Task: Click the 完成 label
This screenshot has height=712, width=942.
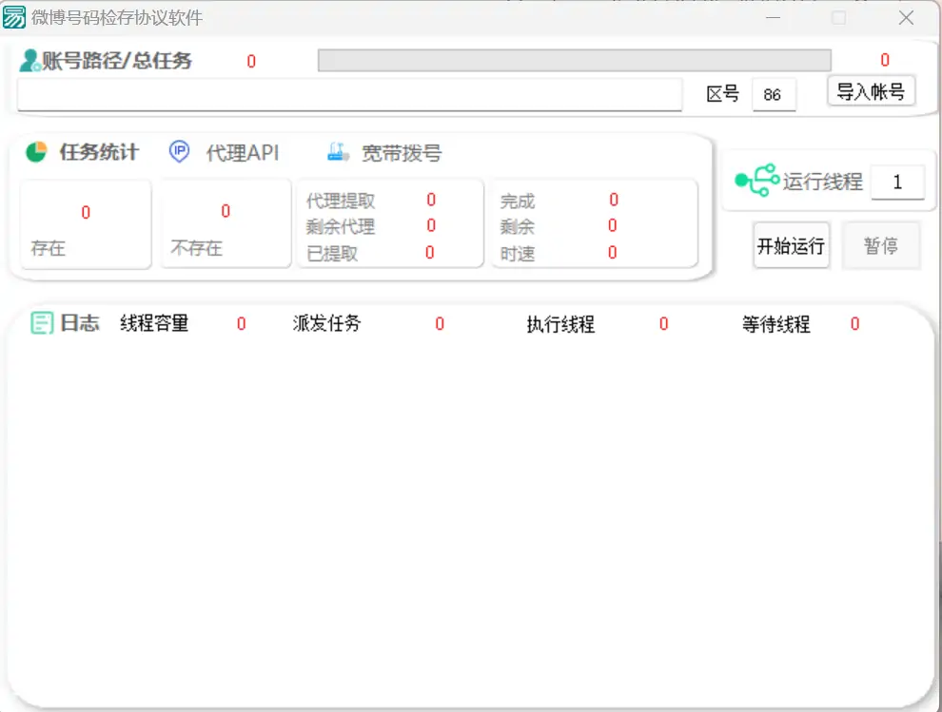Action: 518,202
